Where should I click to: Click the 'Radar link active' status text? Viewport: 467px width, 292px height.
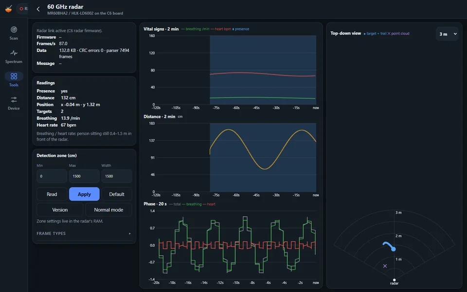pos(70,30)
